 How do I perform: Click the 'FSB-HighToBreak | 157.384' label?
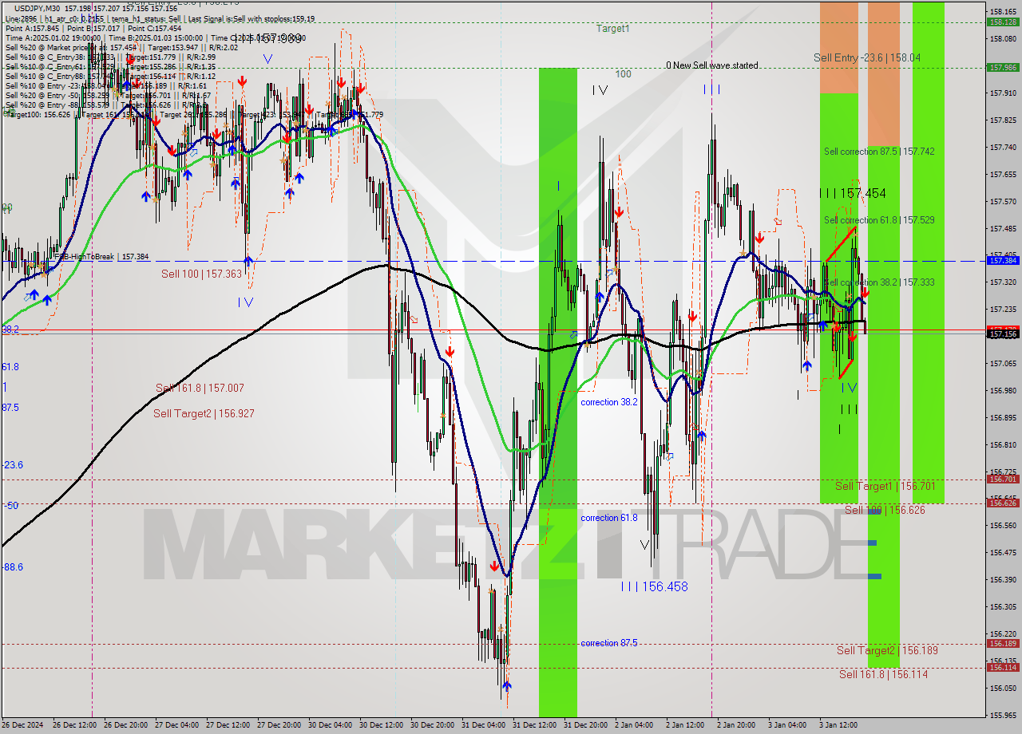[x=101, y=257]
